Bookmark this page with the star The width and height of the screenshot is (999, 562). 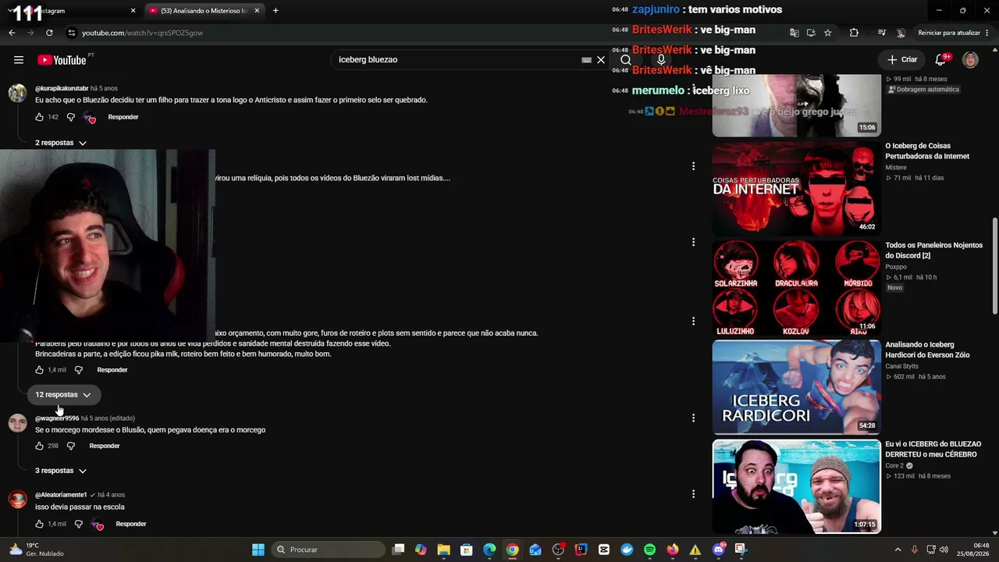828,33
